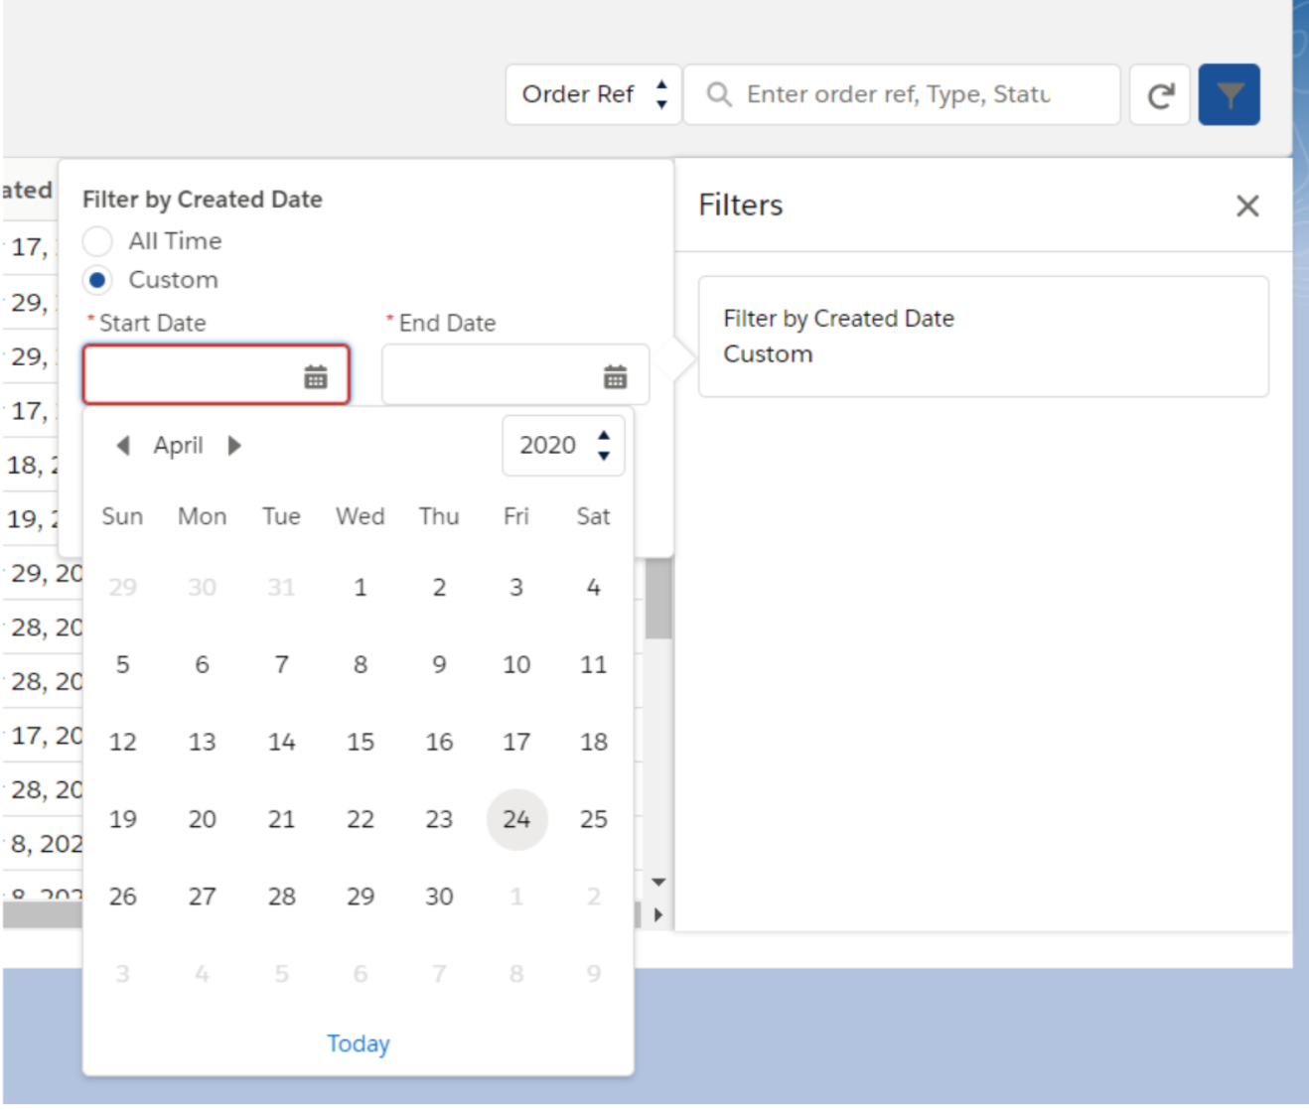Viewport: 1309px width, 1110px height.
Task: Go to next month after April
Action: pos(234,446)
